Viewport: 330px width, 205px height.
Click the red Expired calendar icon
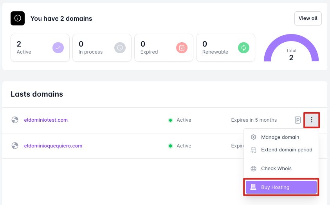tap(182, 48)
